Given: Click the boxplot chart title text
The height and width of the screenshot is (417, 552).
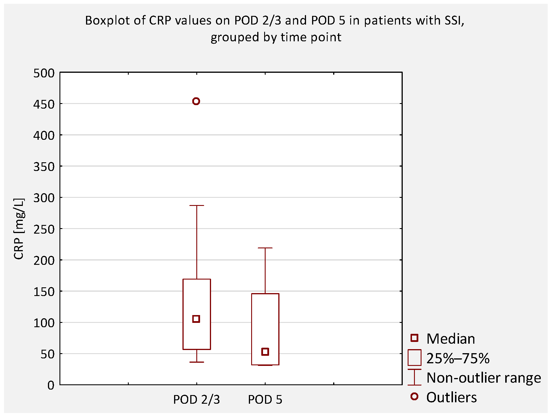Looking at the screenshot, I should [275, 29].
